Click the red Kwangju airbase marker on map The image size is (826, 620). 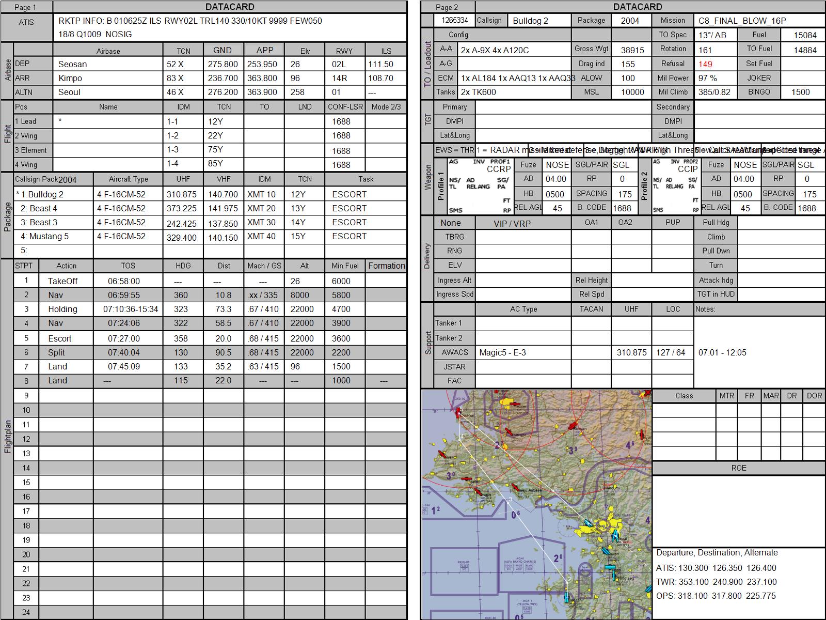[x=508, y=431]
